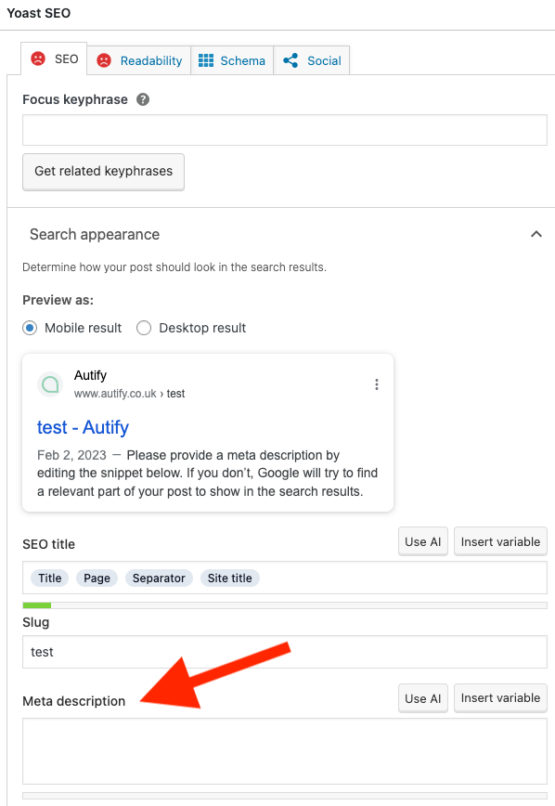Select the Mobile result option

tap(29, 328)
